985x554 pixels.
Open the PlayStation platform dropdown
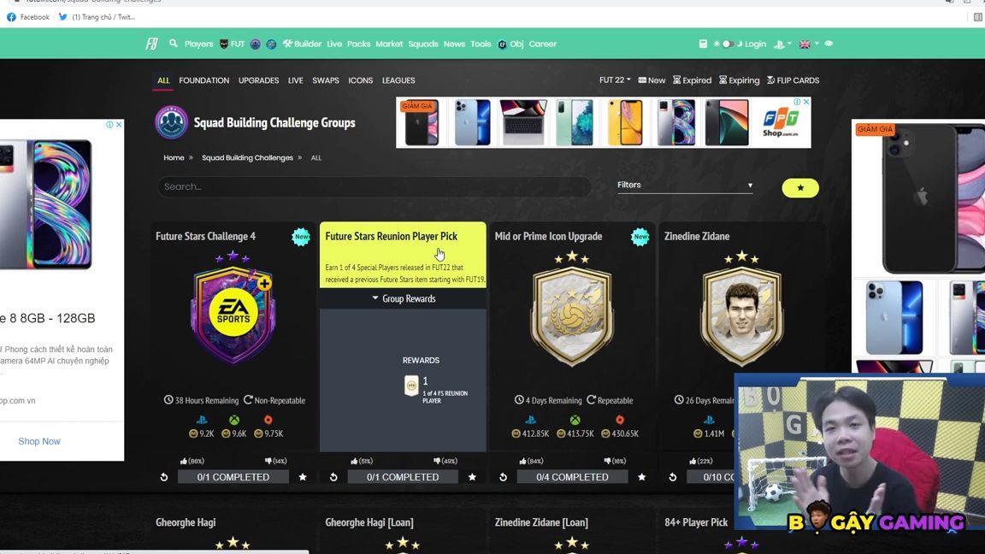tap(782, 44)
